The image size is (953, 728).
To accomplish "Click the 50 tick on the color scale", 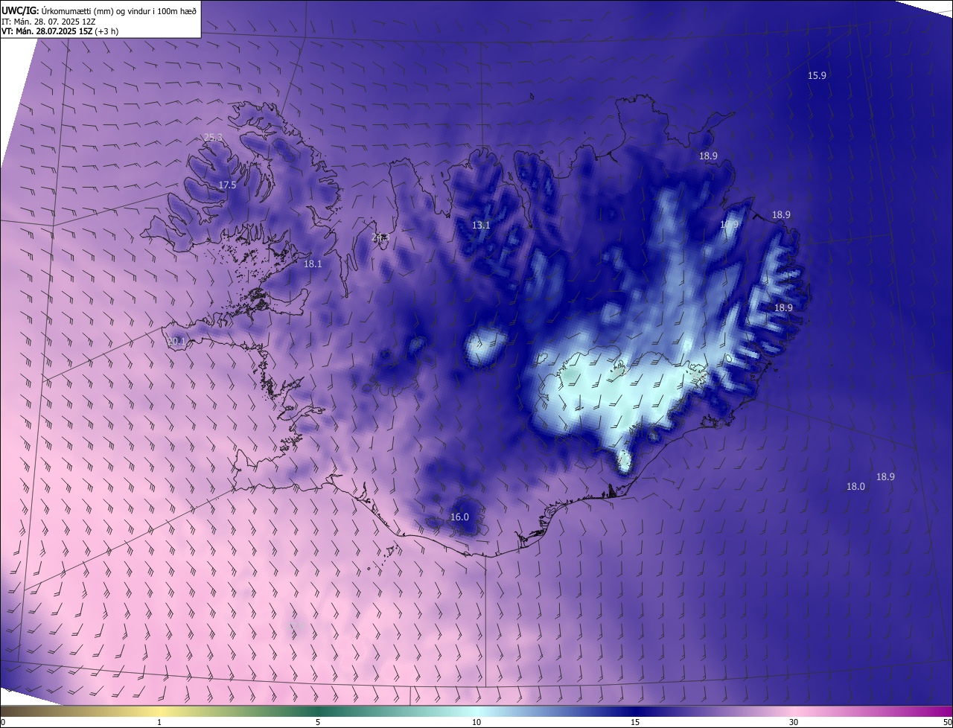I will click(x=947, y=722).
